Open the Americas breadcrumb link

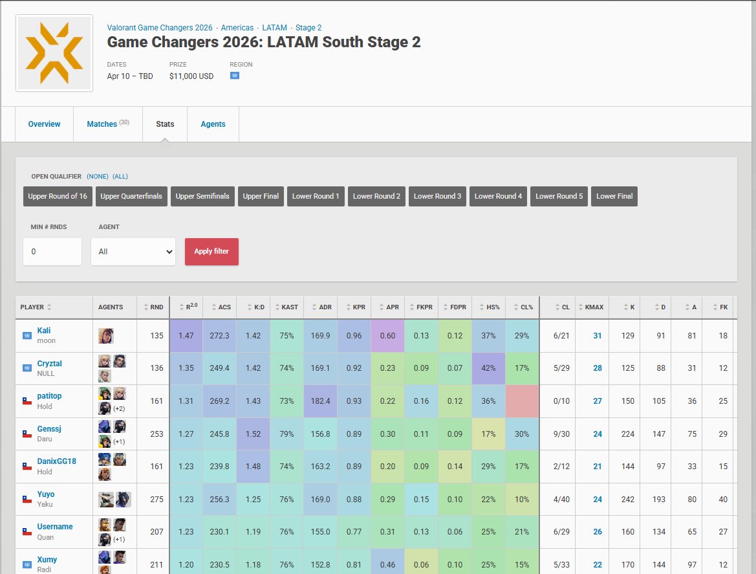(237, 28)
